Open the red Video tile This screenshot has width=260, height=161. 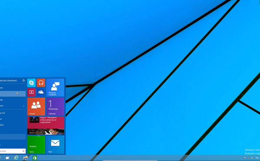[31, 92]
